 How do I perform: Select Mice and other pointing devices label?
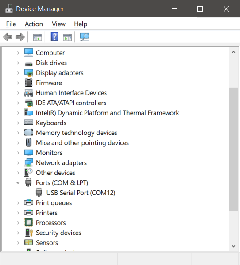(82, 143)
